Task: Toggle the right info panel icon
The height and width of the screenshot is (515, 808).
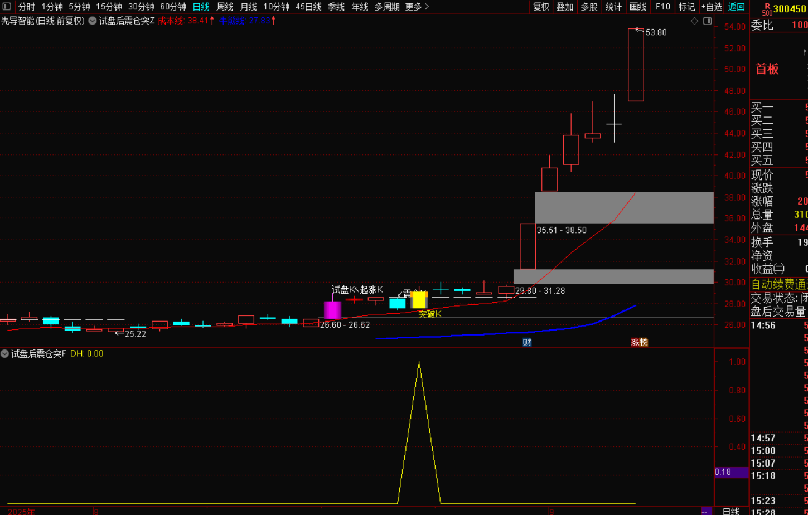Action: [707, 21]
